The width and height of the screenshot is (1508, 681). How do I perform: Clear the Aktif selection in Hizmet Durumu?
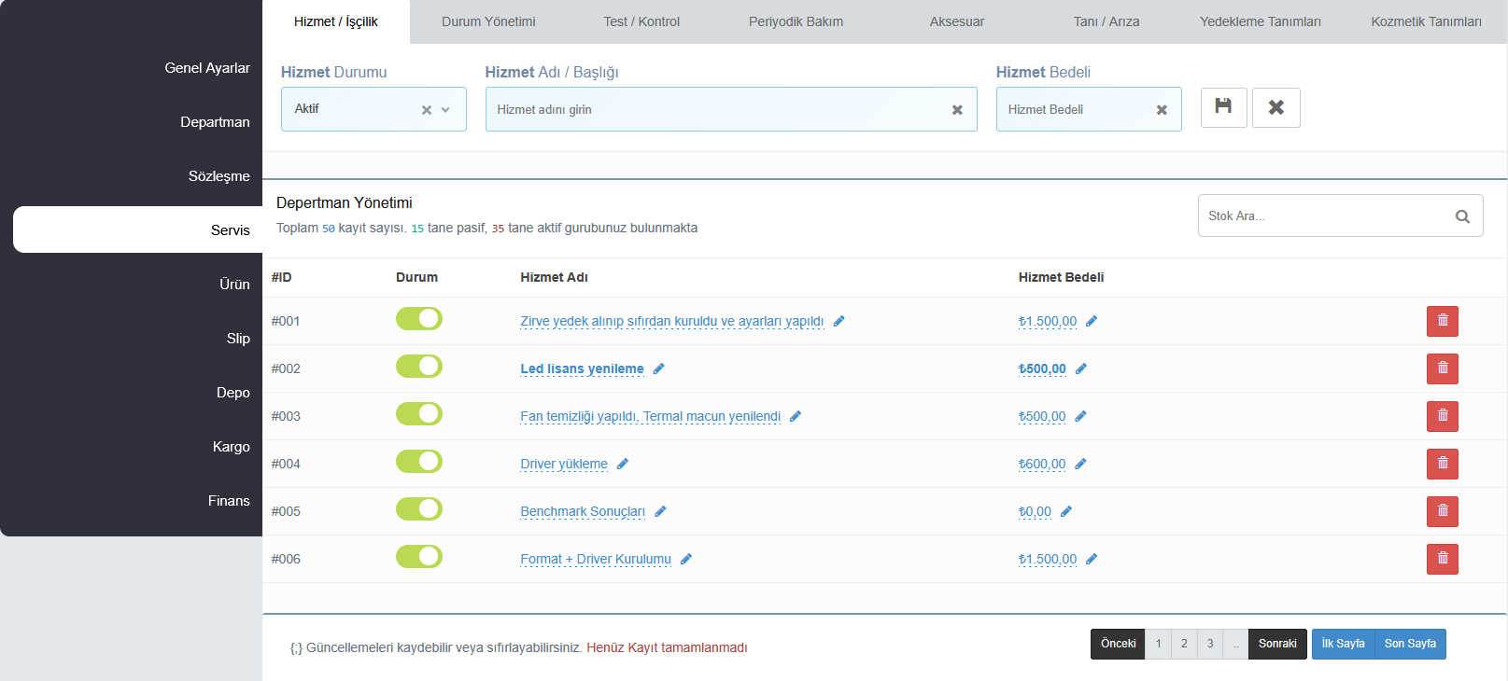point(427,110)
